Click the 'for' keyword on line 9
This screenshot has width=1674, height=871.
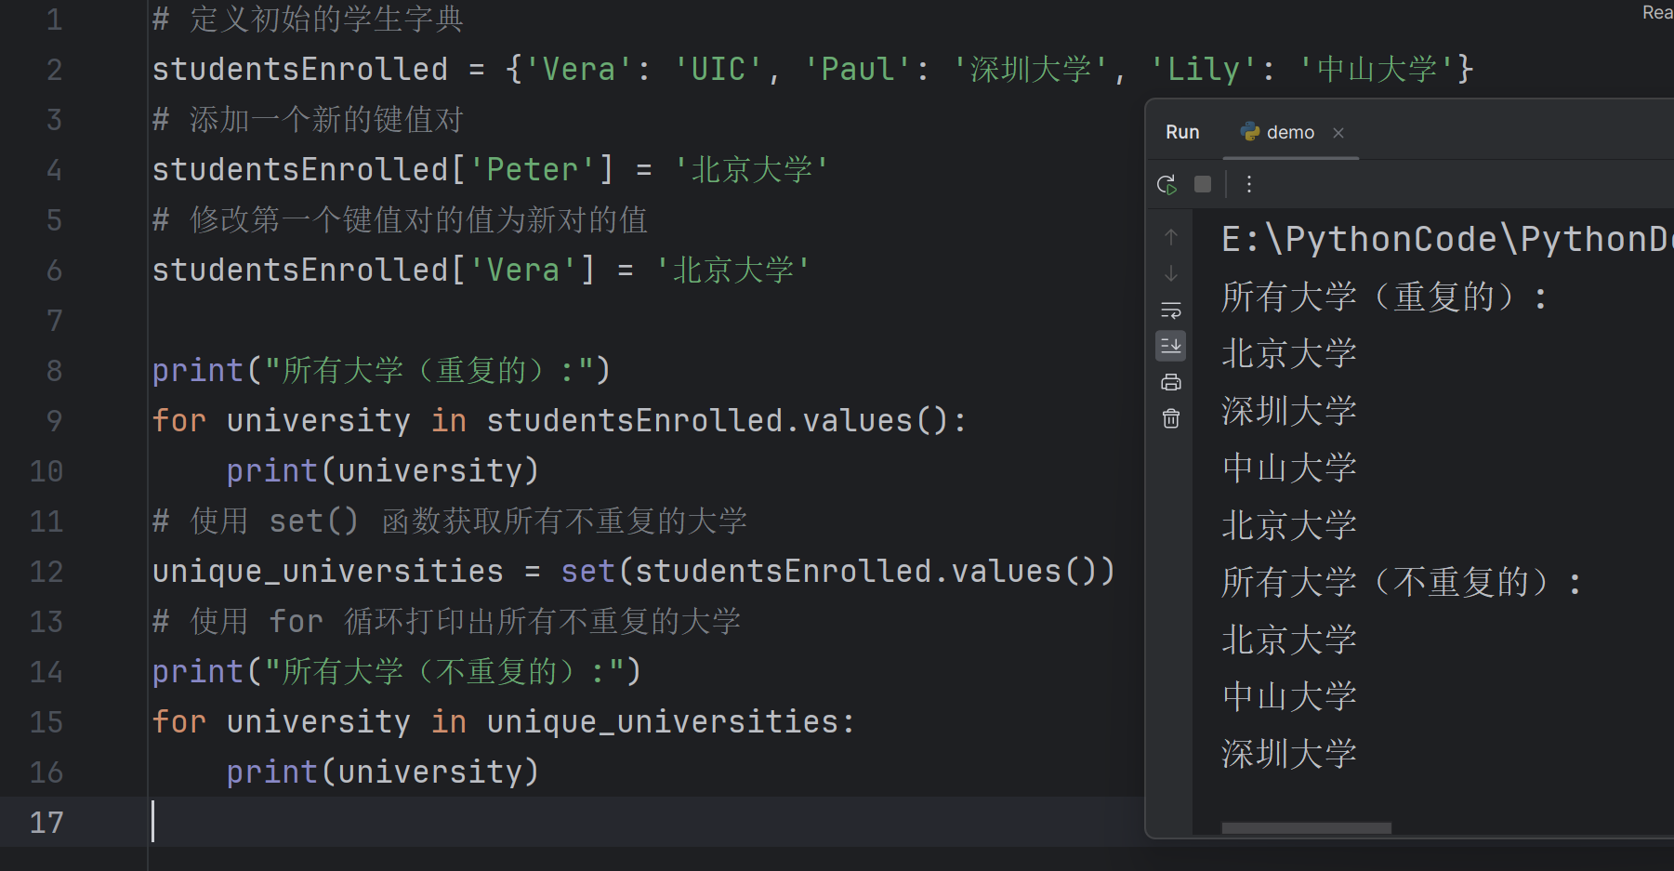pyautogui.click(x=178, y=420)
